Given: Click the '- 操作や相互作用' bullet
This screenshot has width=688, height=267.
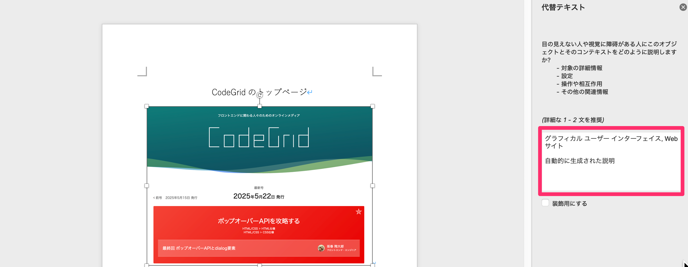Looking at the screenshot, I should tap(579, 84).
